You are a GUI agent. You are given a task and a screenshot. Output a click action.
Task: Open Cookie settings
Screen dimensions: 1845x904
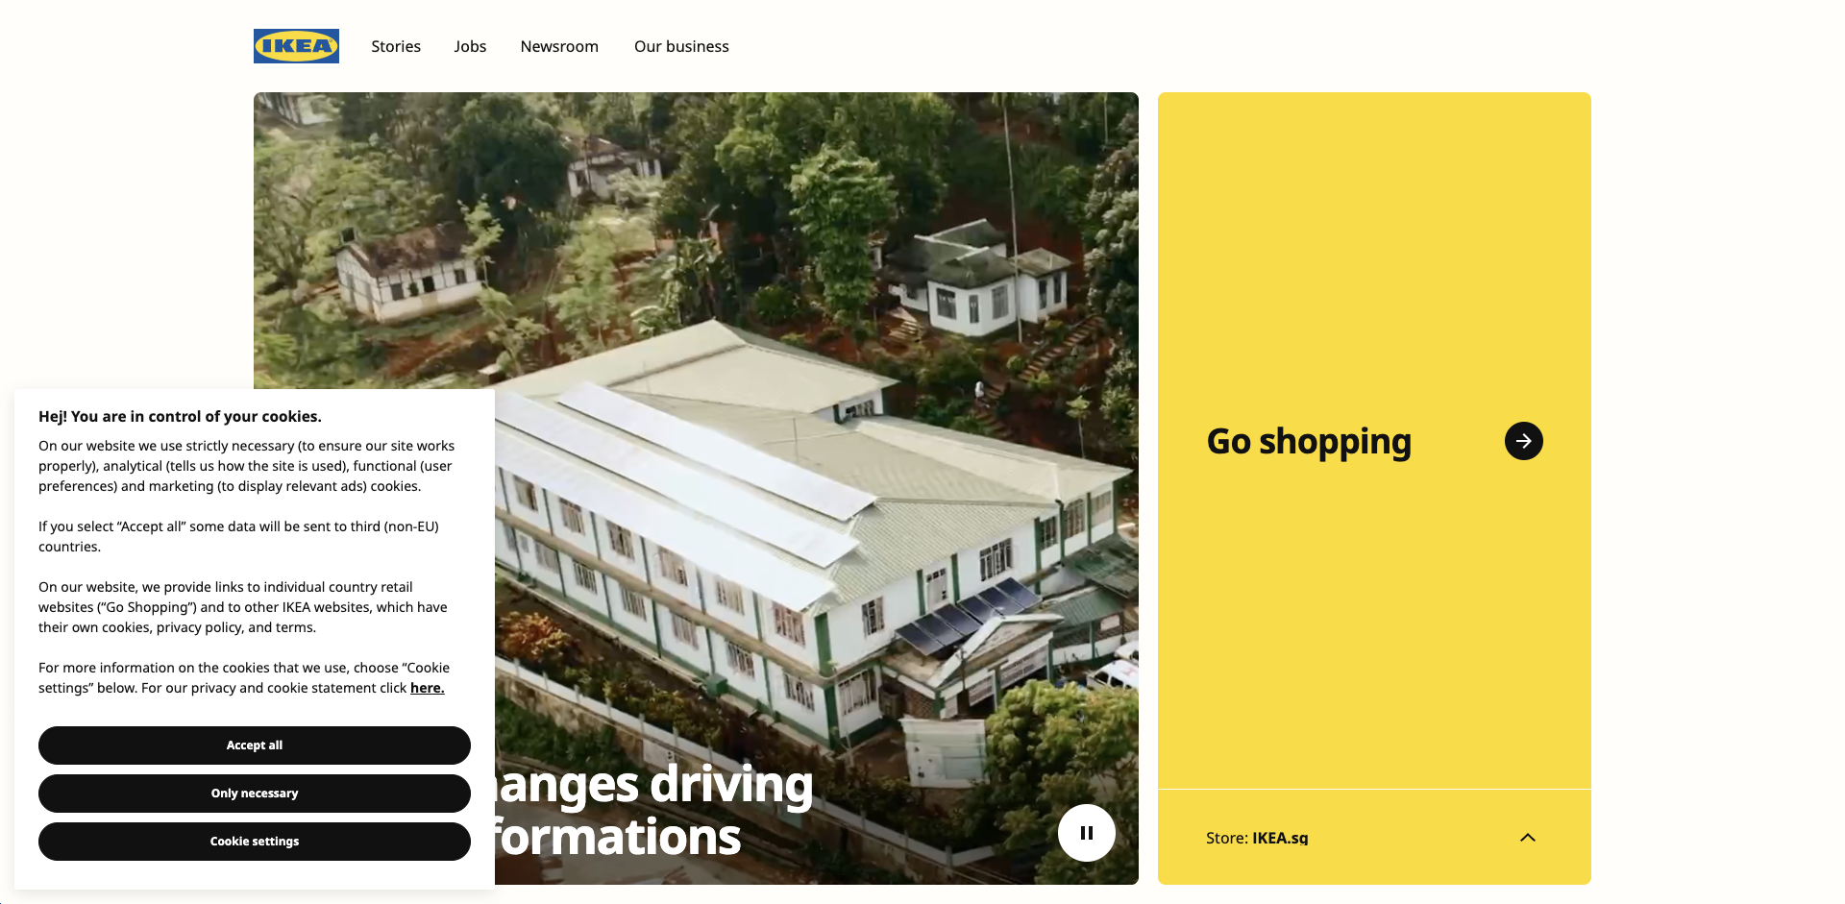[x=255, y=842]
